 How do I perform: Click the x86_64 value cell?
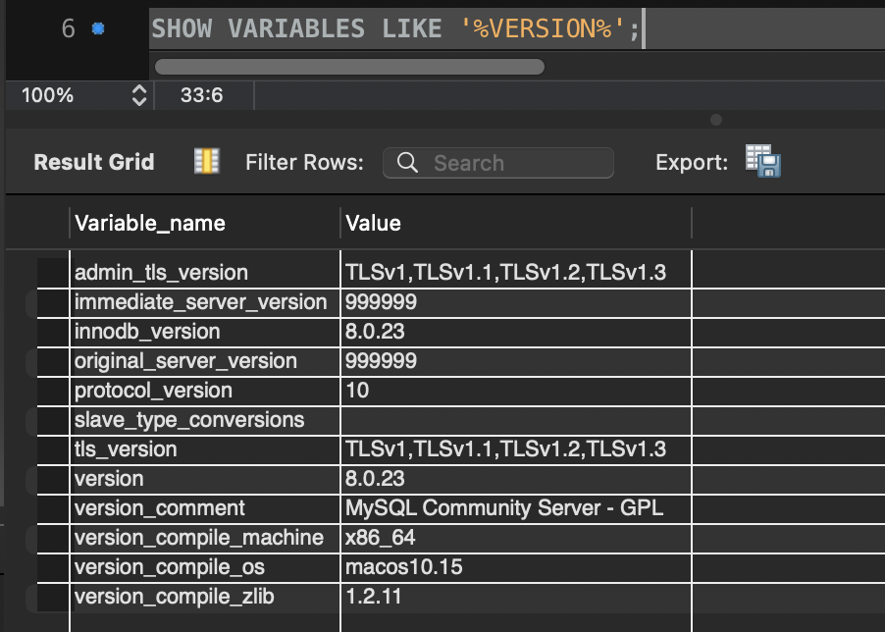516,538
